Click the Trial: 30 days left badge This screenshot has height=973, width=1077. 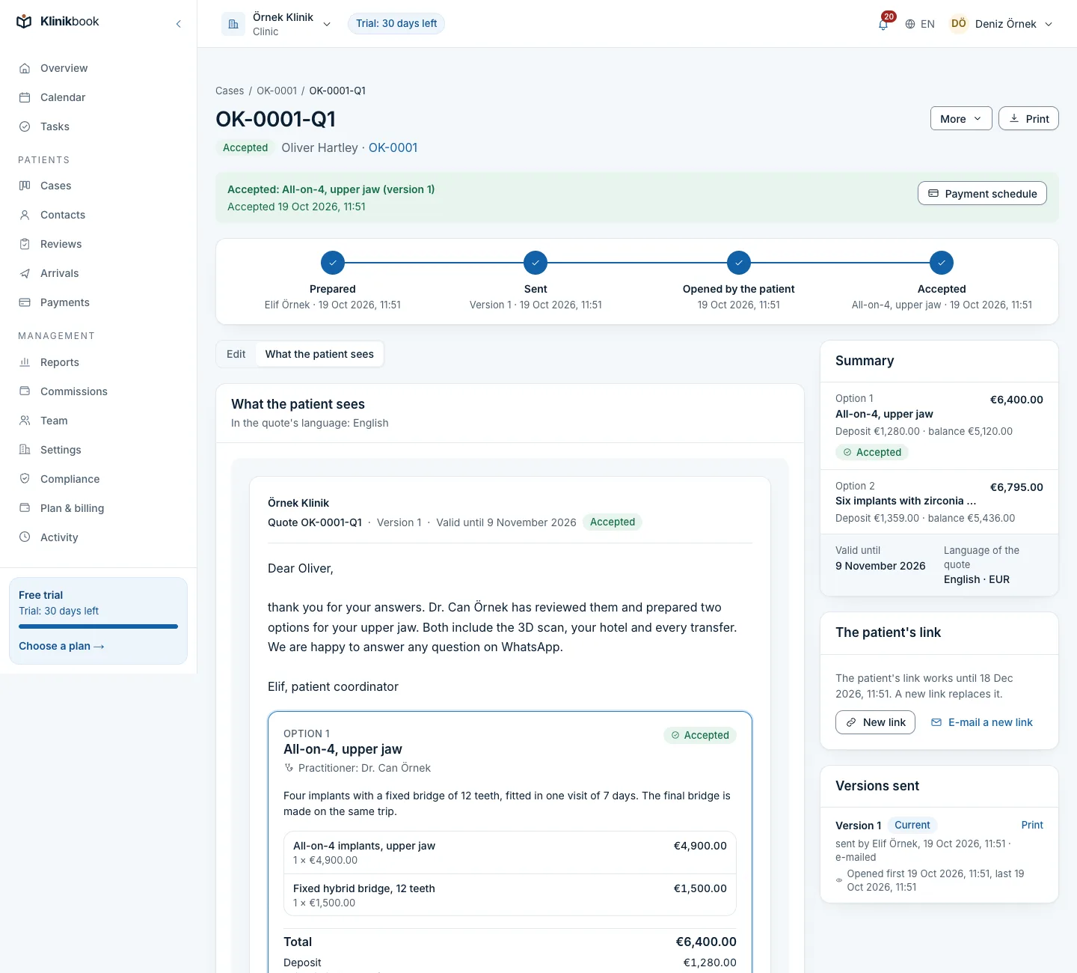pyautogui.click(x=396, y=24)
